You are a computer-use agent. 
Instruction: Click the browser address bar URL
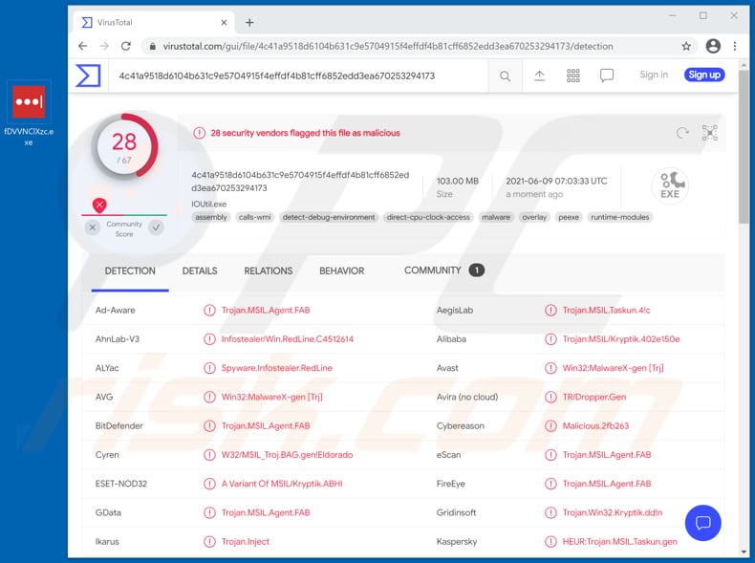[388, 46]
